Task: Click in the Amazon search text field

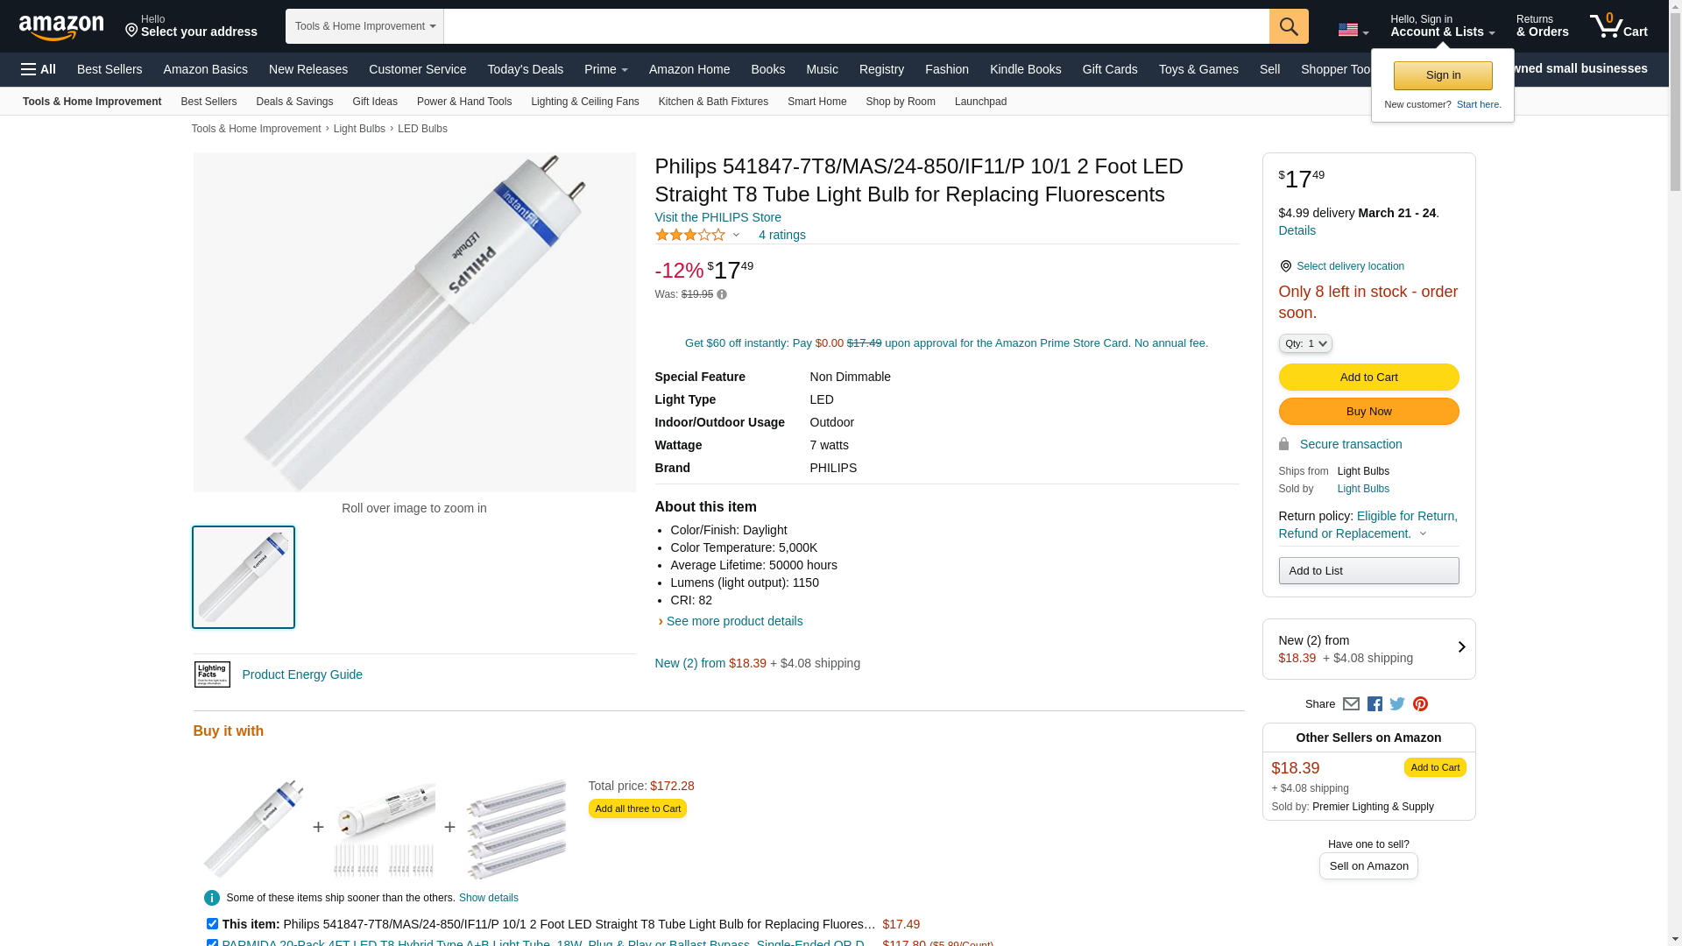Action: (855, 26)
